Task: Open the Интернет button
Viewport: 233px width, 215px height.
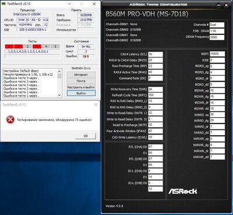Action: click(81, 75)
